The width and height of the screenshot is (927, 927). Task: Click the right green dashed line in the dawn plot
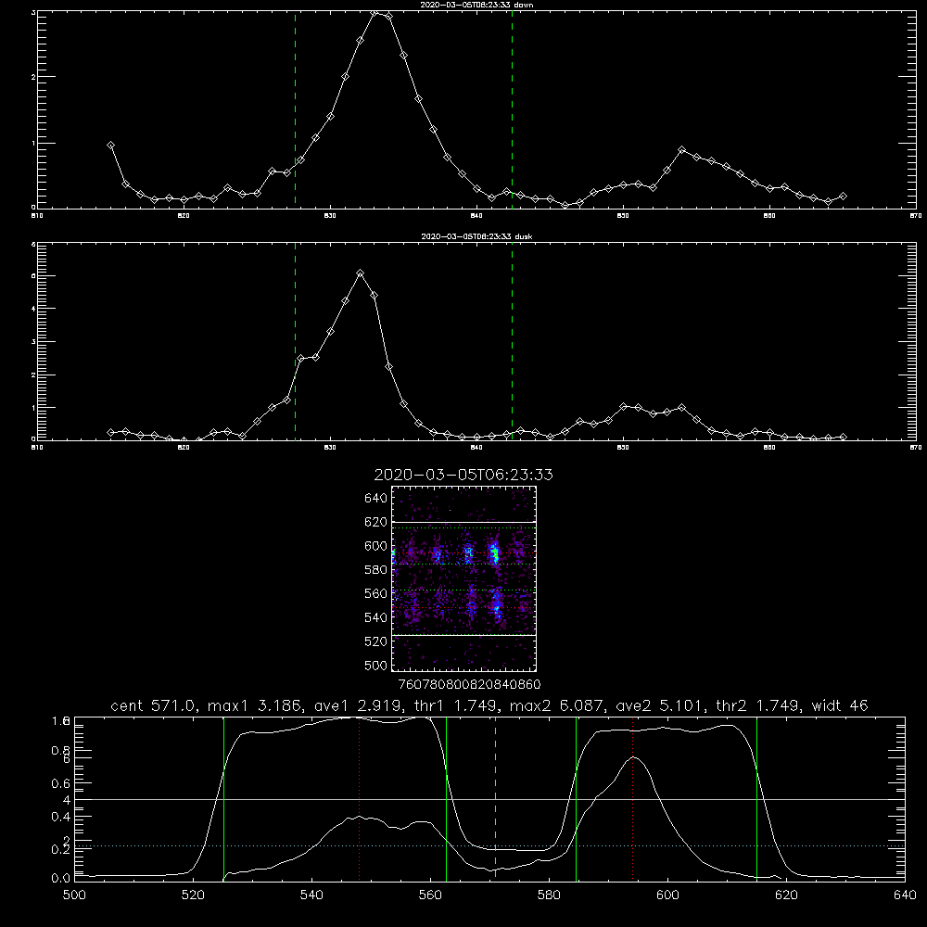click(512, 109)
